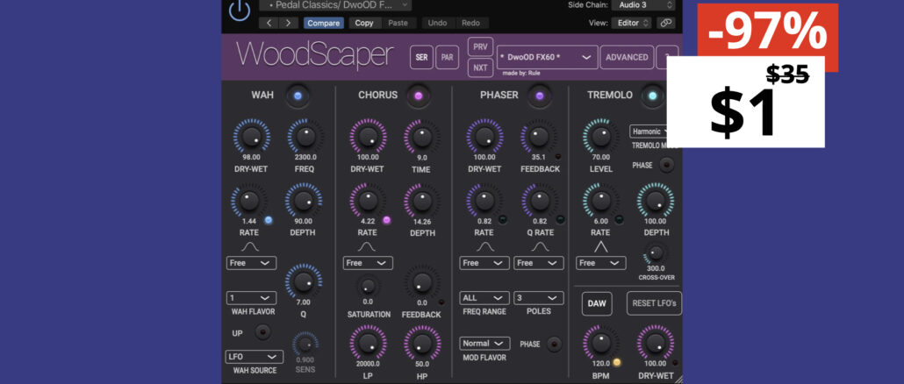Open the TREMOLO Free sync dropdown
The image size is (904, 384).
click(600, 263)
